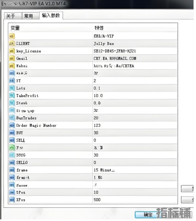
Task: Click the icon beside MaxTrades
Action: (x=12, y=118)
